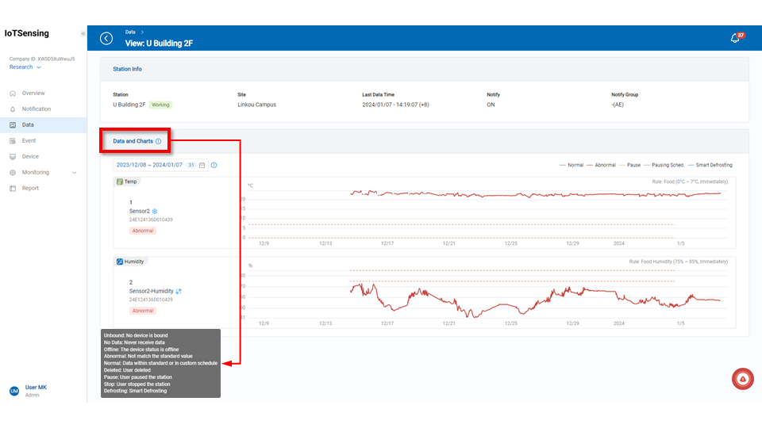This screenshot has height=428, width=762.
Task: Open the Device page from the sidebar
Action: [x=30, y=156]
